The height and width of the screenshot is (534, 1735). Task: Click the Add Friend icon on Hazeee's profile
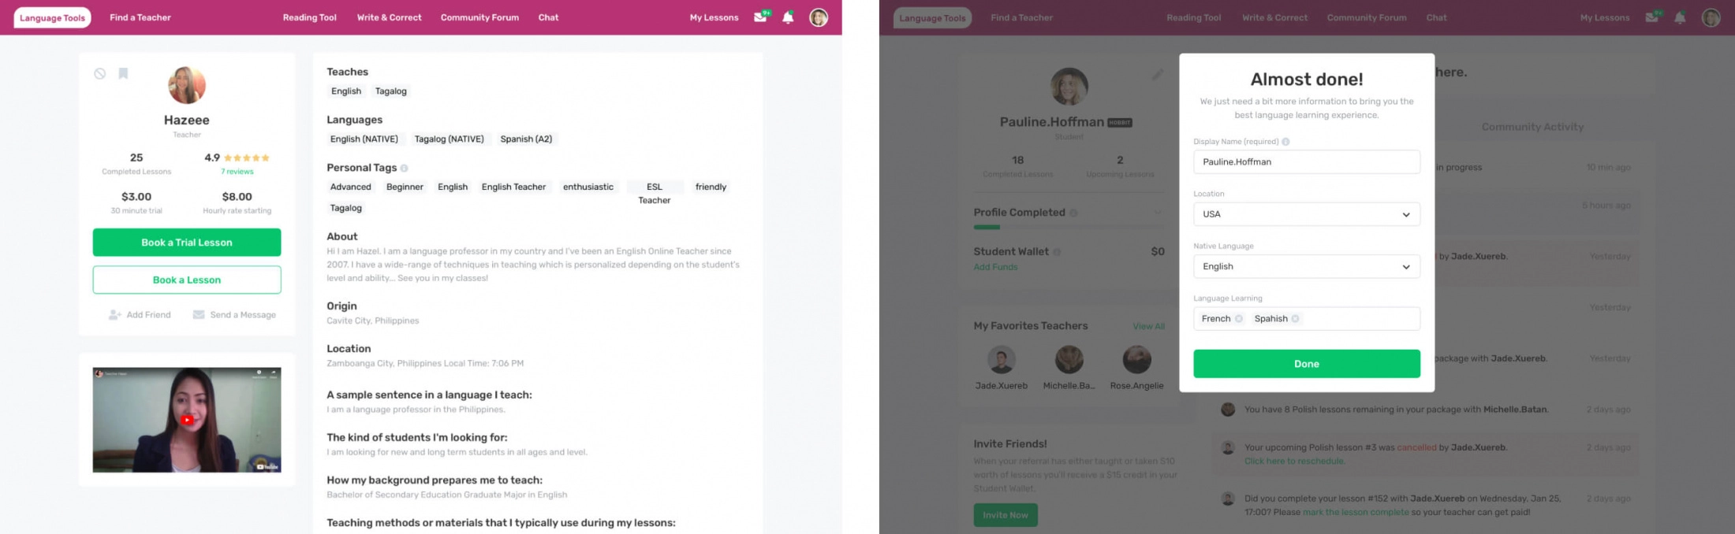[x=113, y=314]
